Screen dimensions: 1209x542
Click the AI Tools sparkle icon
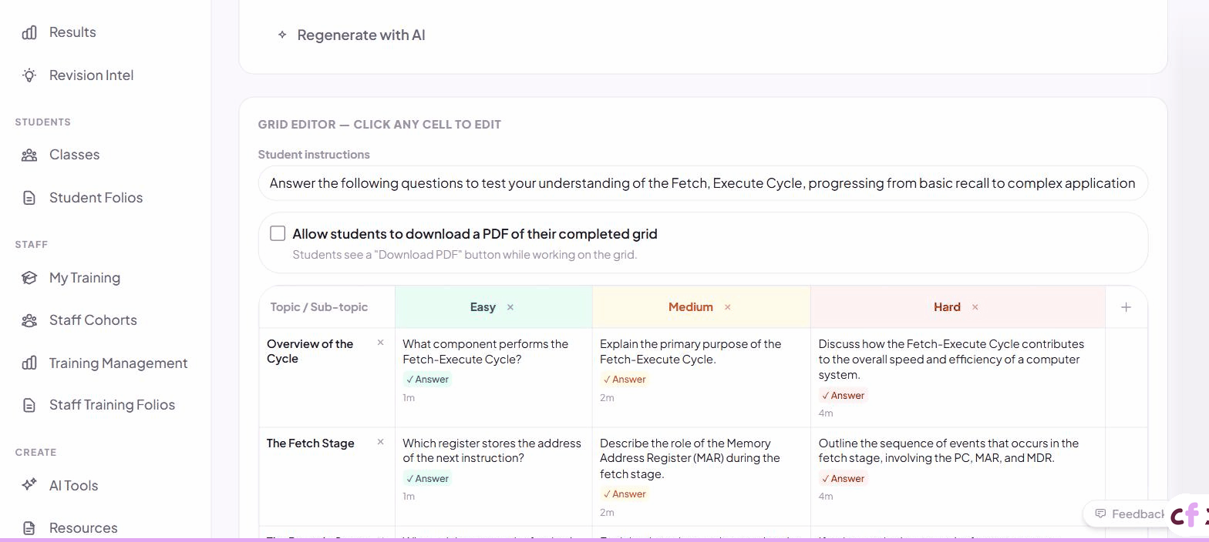tap(29, 485)
